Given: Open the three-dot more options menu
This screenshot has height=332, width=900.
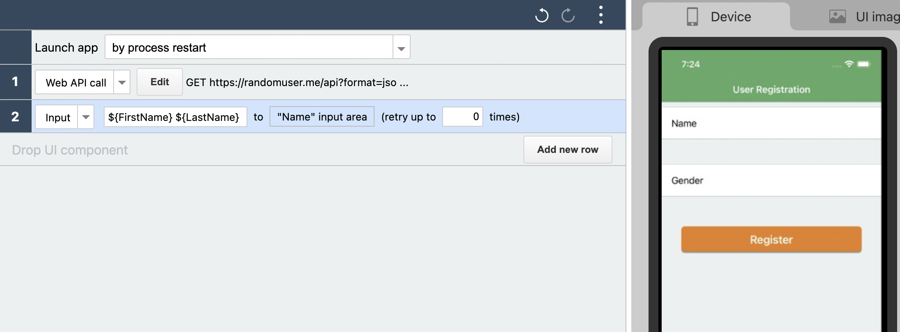Looking at the screenshot, I should (601, 15).
